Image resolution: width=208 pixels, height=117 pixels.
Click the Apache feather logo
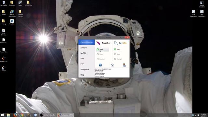click(98, 43)
